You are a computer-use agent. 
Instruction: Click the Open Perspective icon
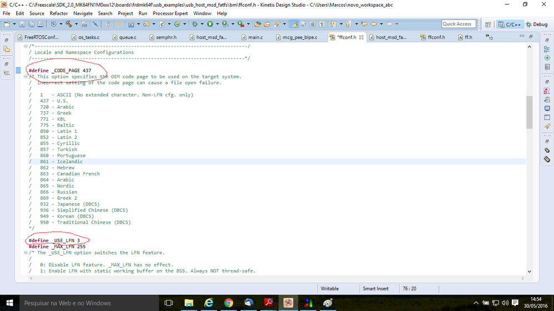[x=488, y=24]
